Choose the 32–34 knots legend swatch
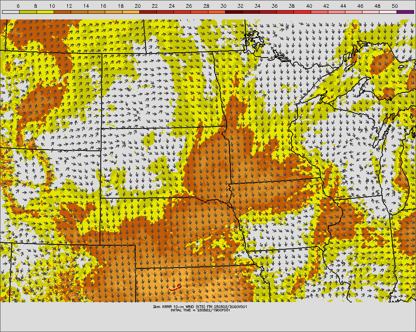Screen dimensions: 416x332 tap(251, 12)
